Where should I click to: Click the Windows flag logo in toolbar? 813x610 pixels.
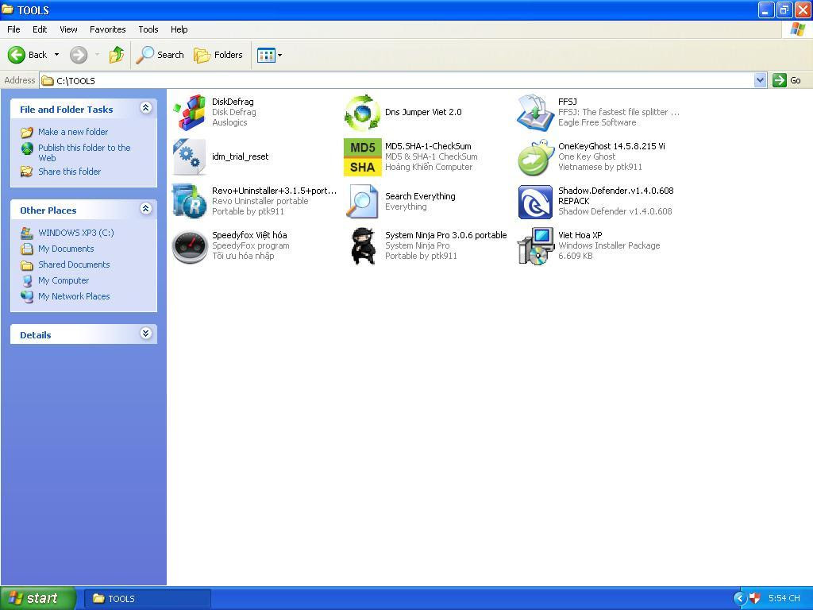(797, 29)
